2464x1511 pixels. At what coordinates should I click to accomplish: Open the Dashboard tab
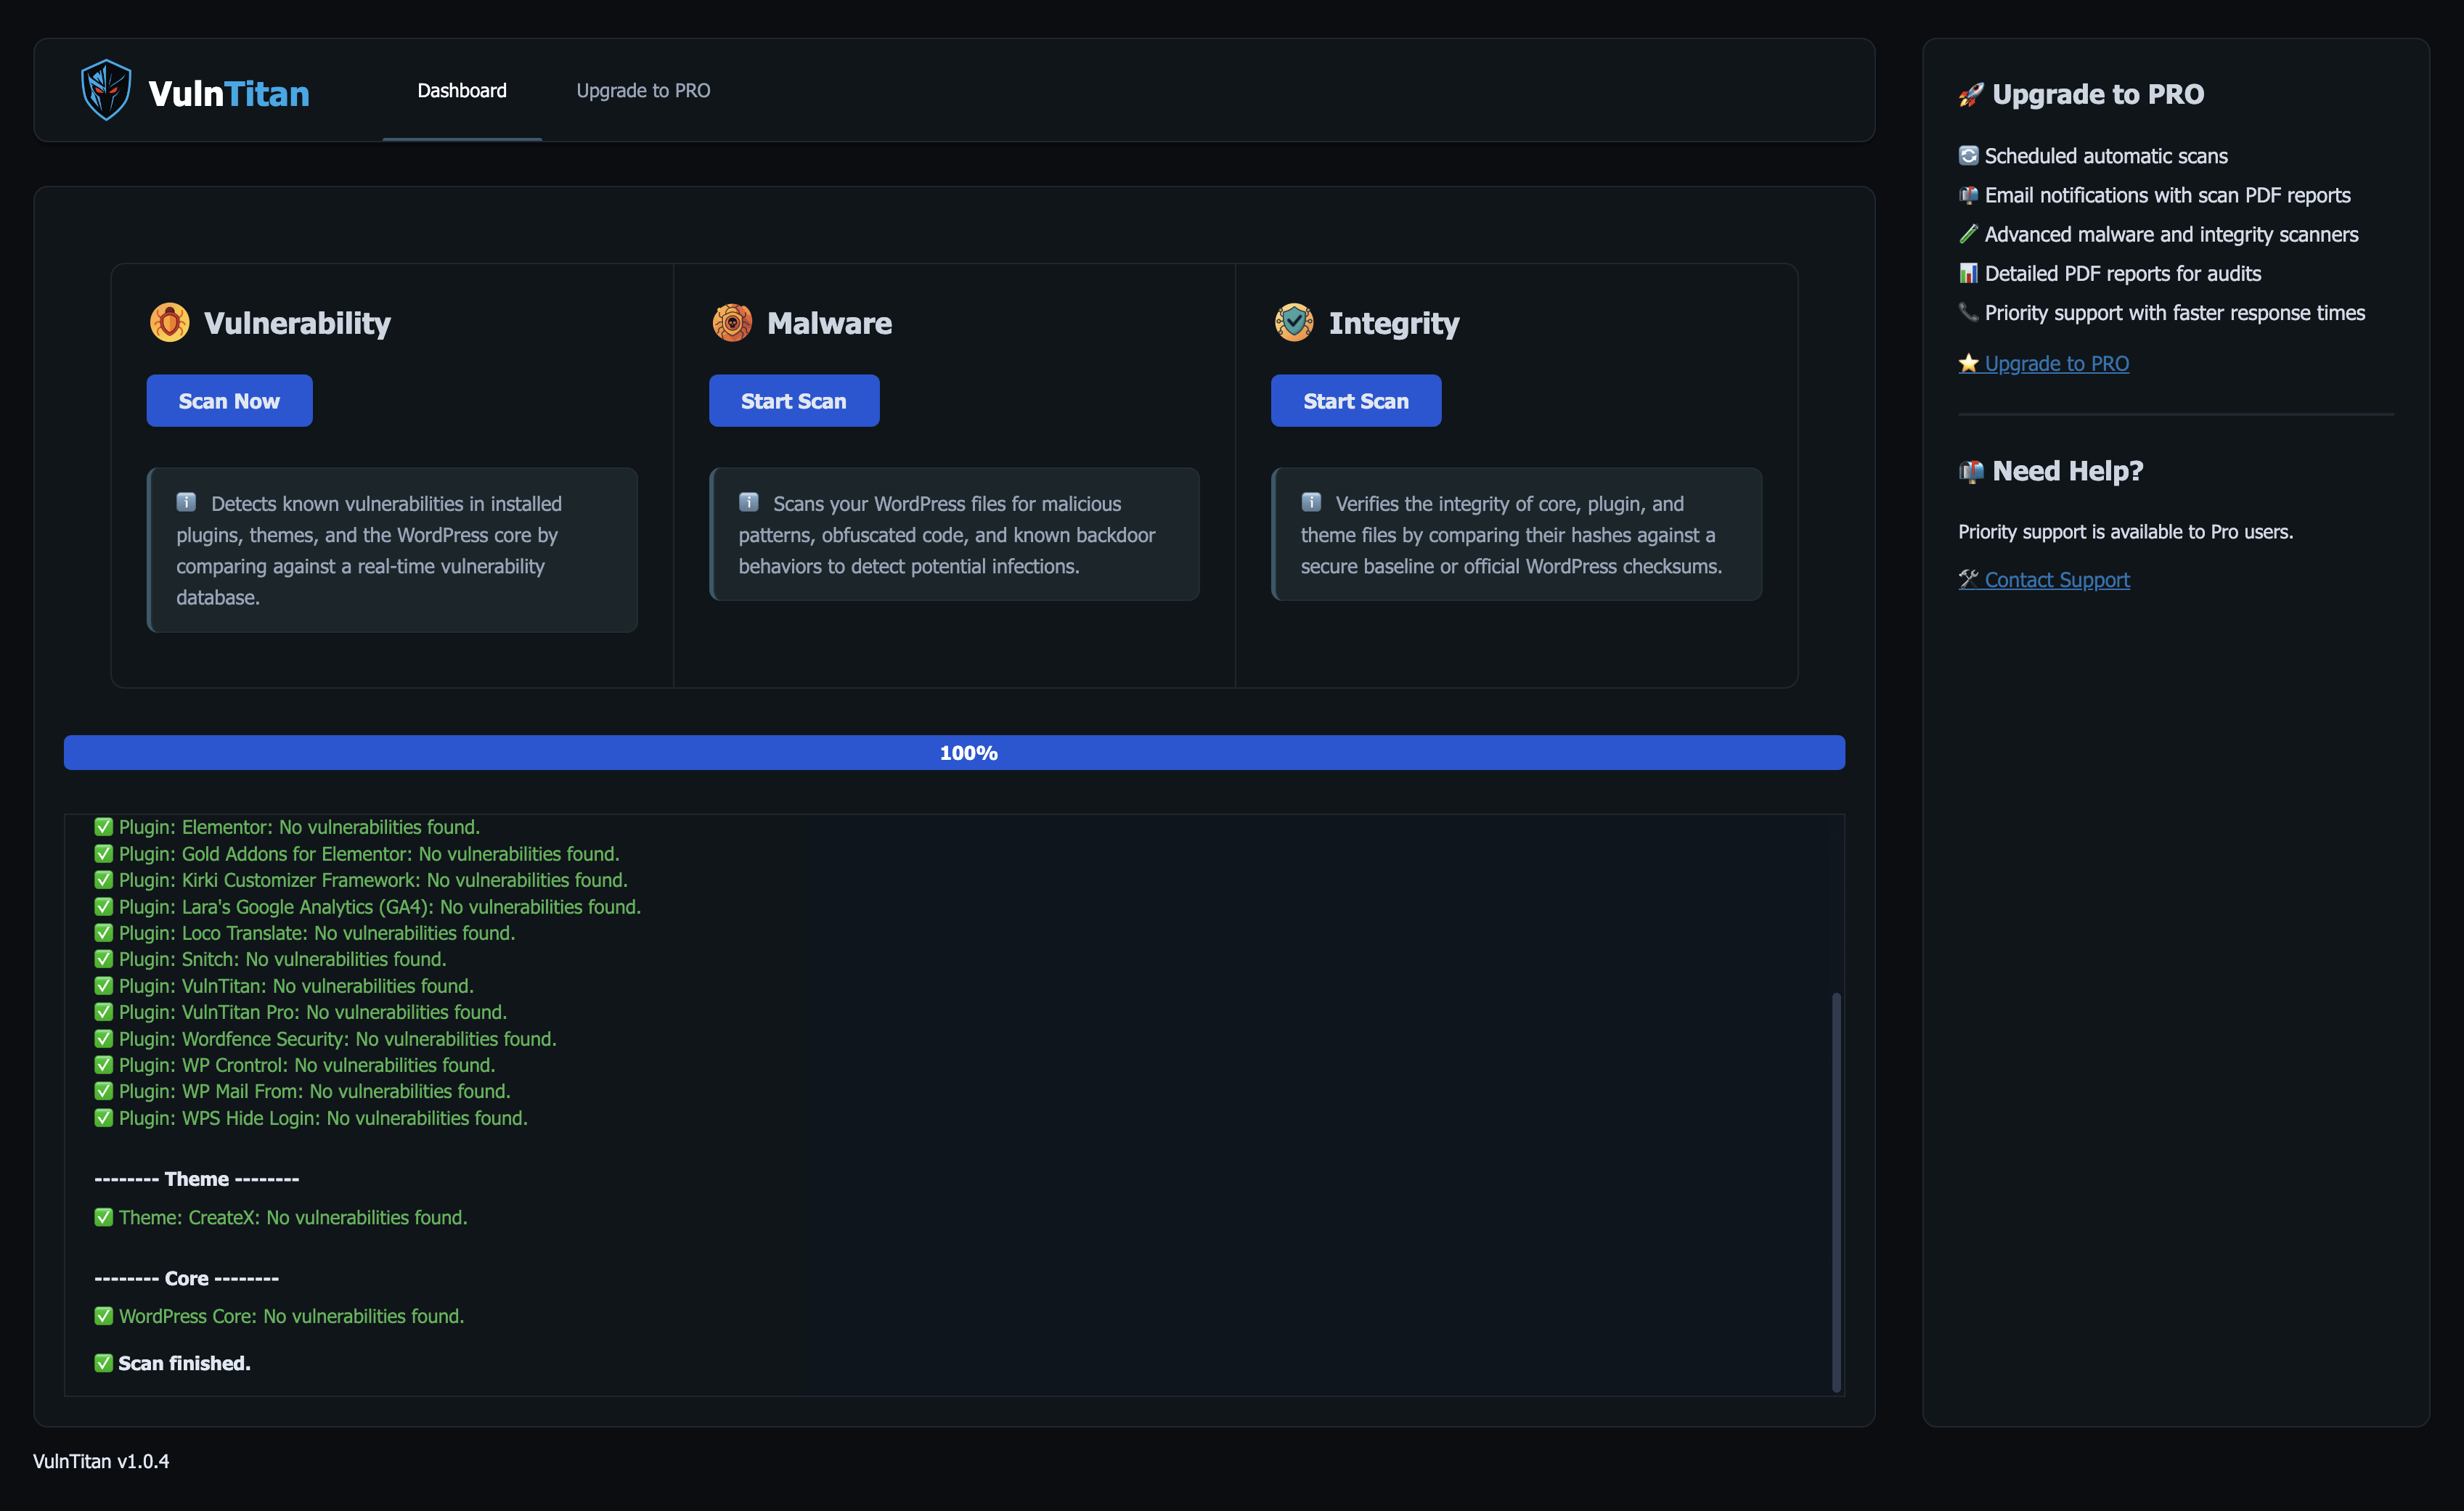462,90
